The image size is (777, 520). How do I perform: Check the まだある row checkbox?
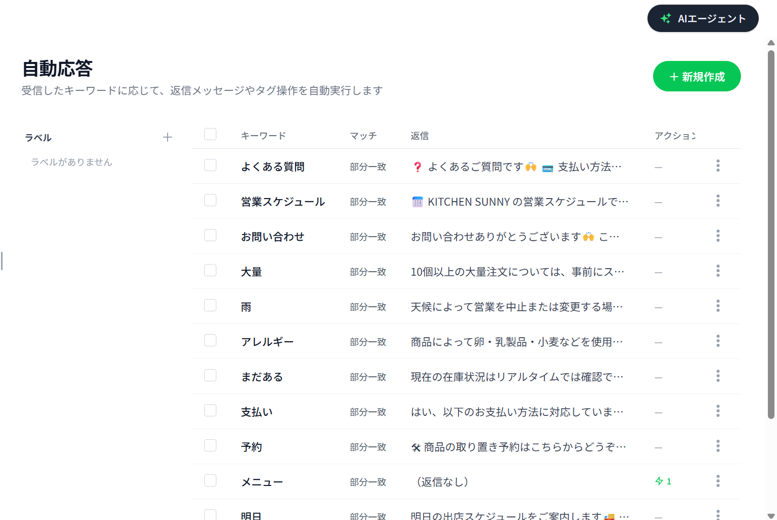210,375
